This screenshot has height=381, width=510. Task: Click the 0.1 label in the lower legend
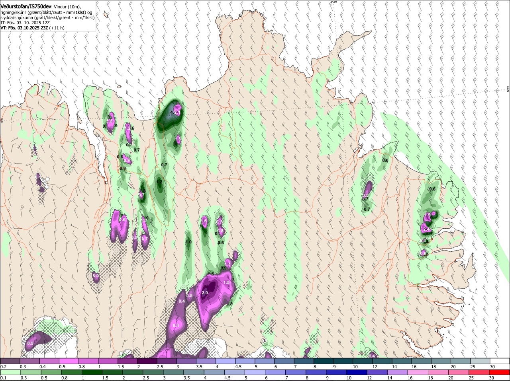(3, 378)
